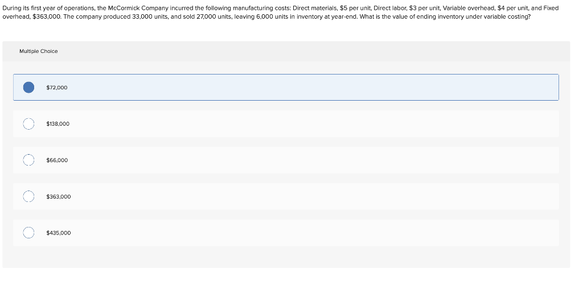Pick the $363,000 radio option circle
This screenshot has width=583, height=281.
[x=28, y=197]
